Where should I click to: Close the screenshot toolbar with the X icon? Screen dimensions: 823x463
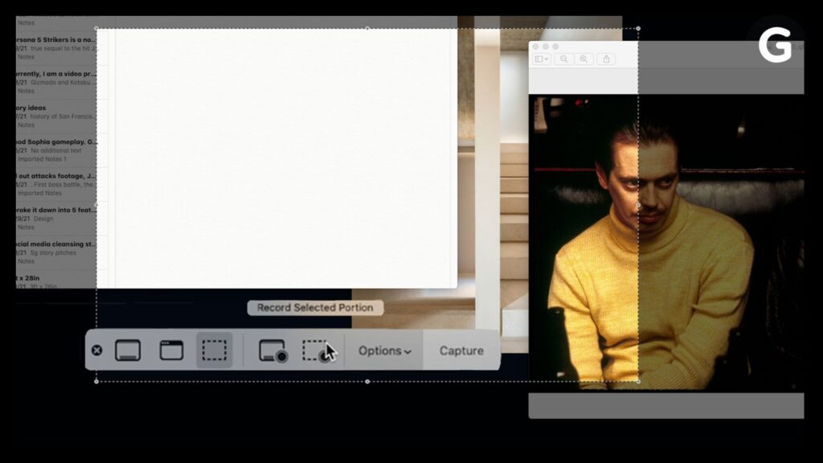coord(96,350)
